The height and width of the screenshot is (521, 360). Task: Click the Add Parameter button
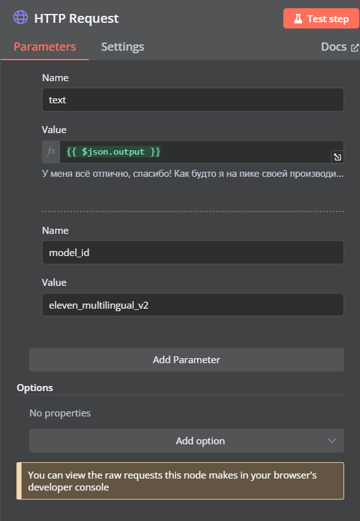coord(186,360)
